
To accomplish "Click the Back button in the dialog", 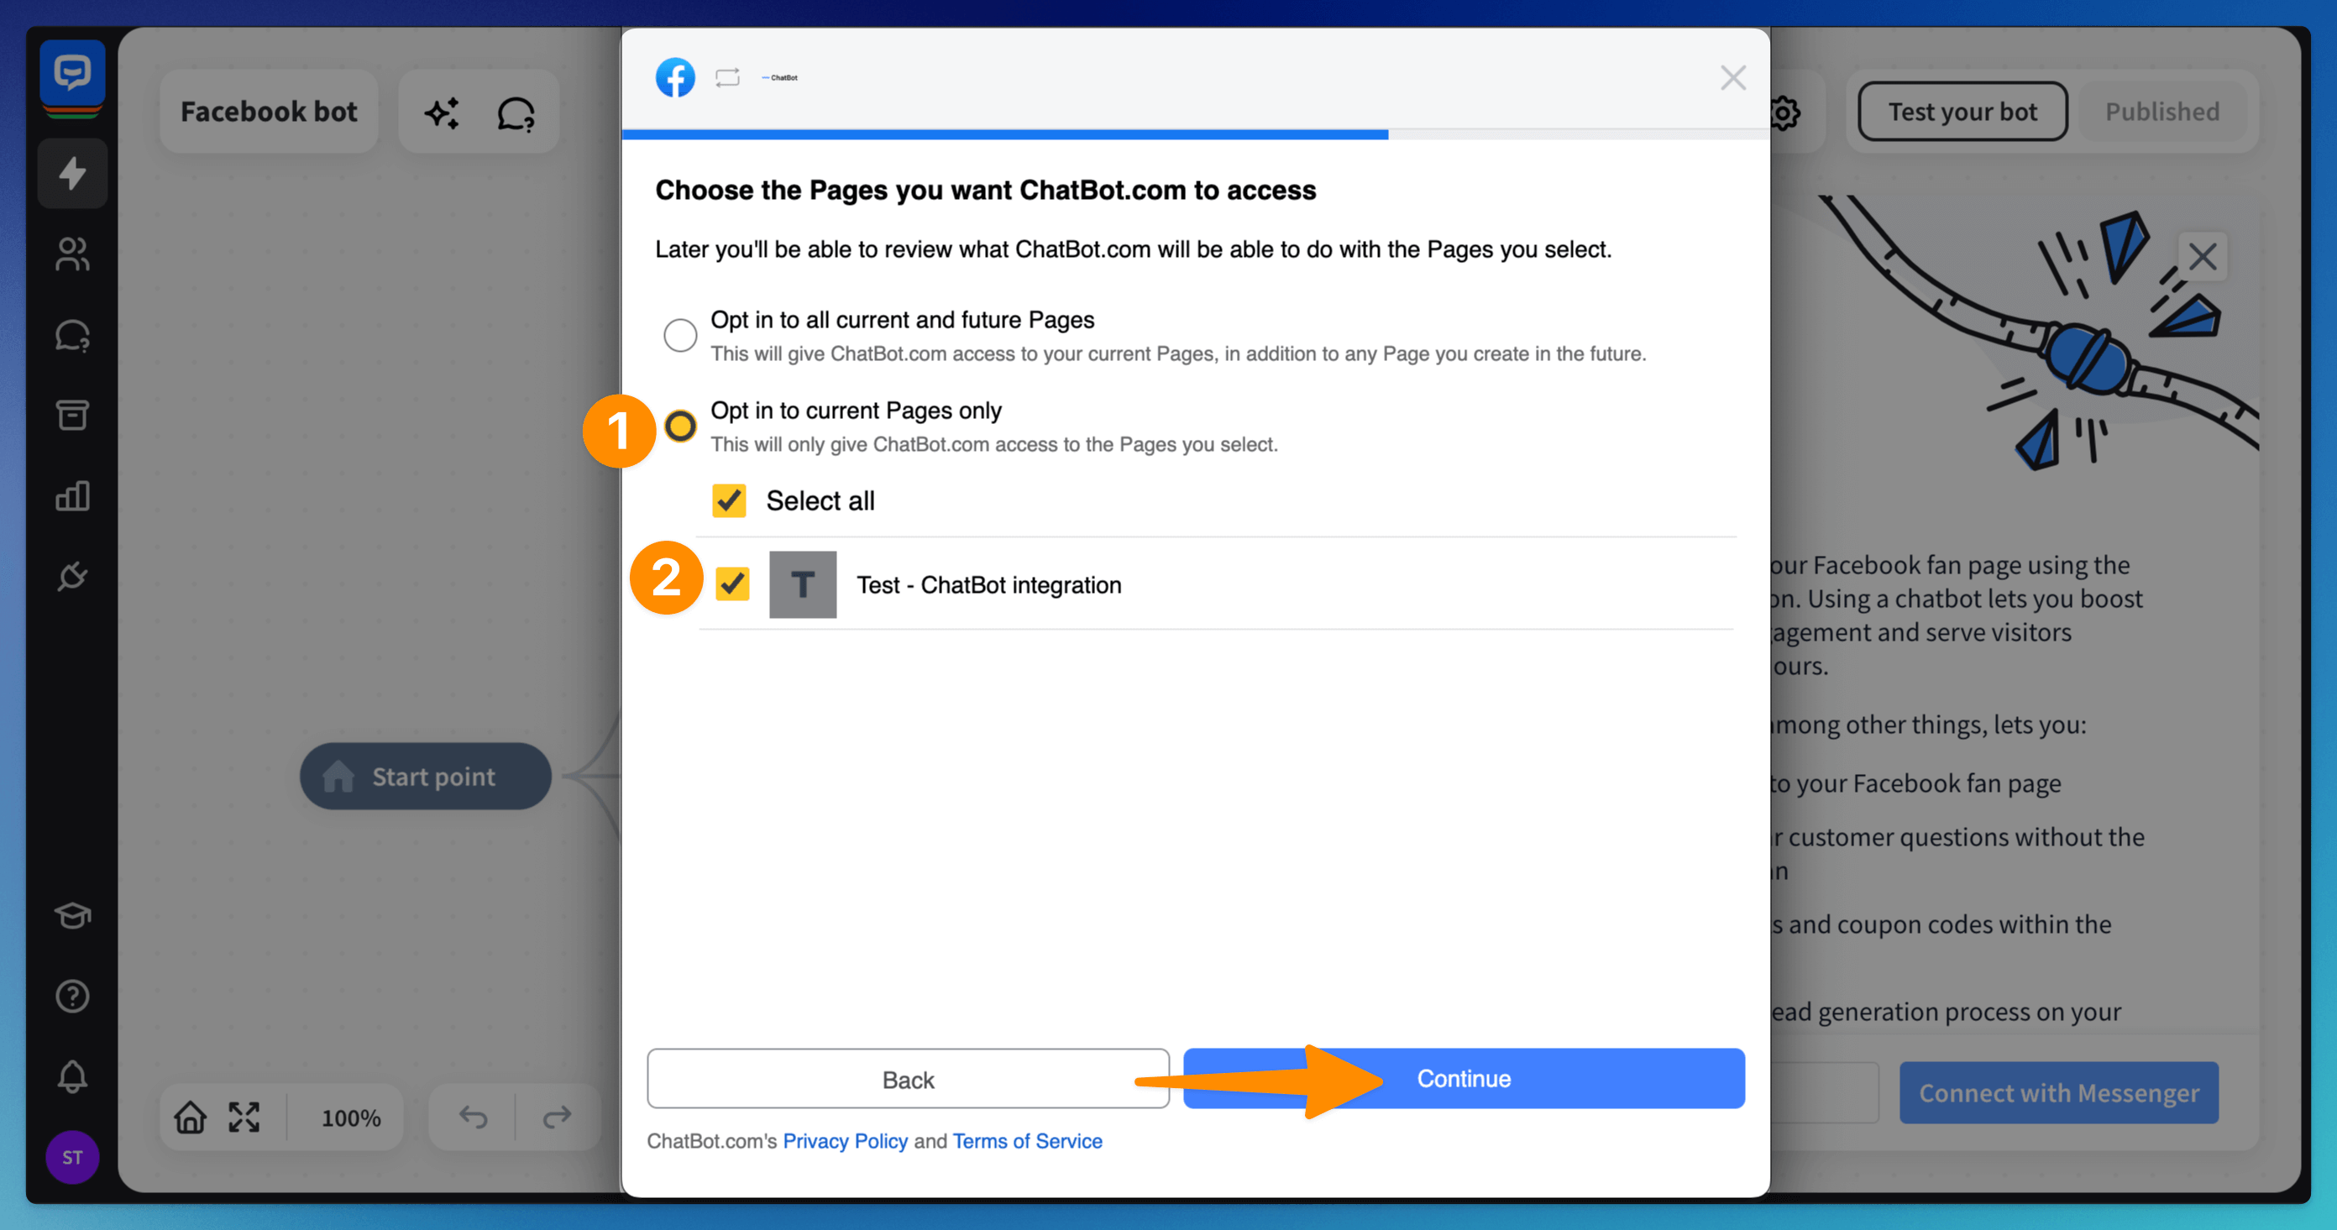I will click(x=907, y=1079).
